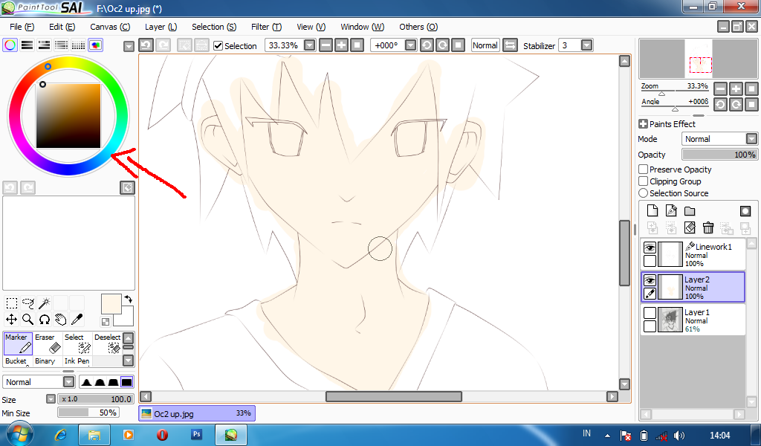Zoom in using toolbar plus button

coord(341,45)
